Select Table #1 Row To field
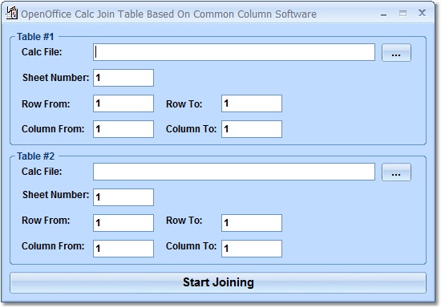441x308 pixels. (x=252, y=103)
